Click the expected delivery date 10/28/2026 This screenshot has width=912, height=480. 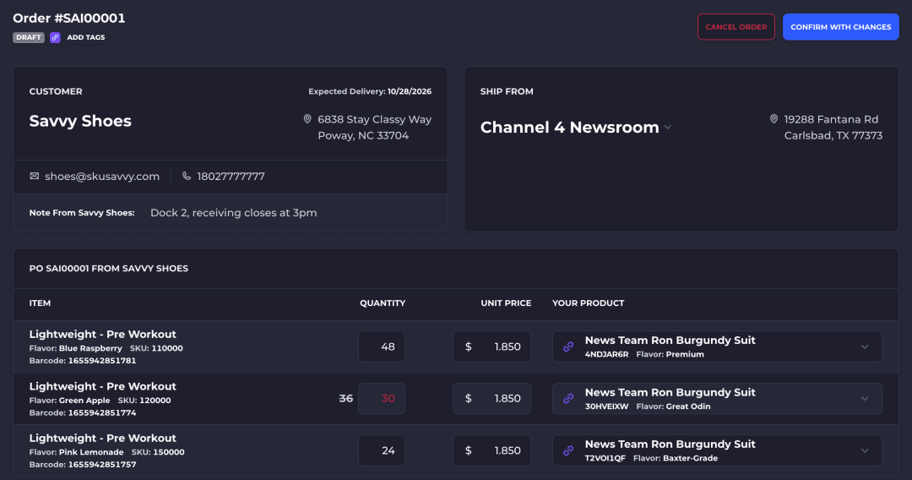(410, 91)
